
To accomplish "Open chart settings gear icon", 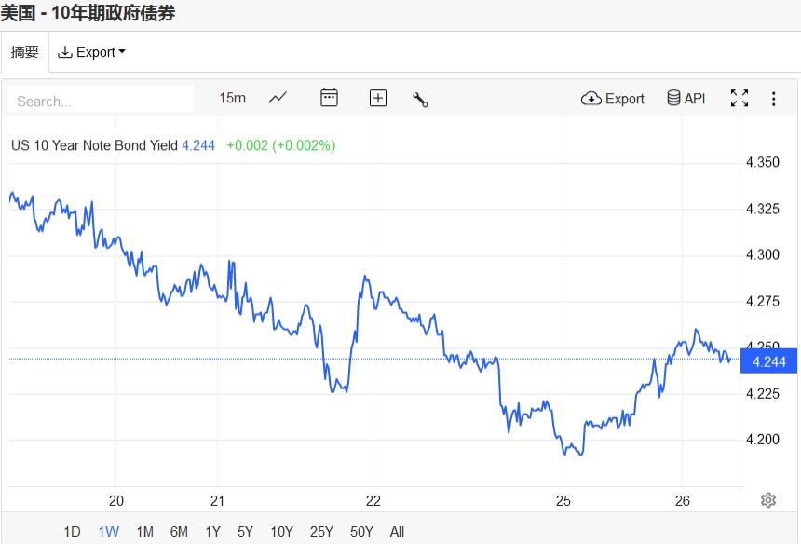I will pyautogui.click(x=768, y=500).
